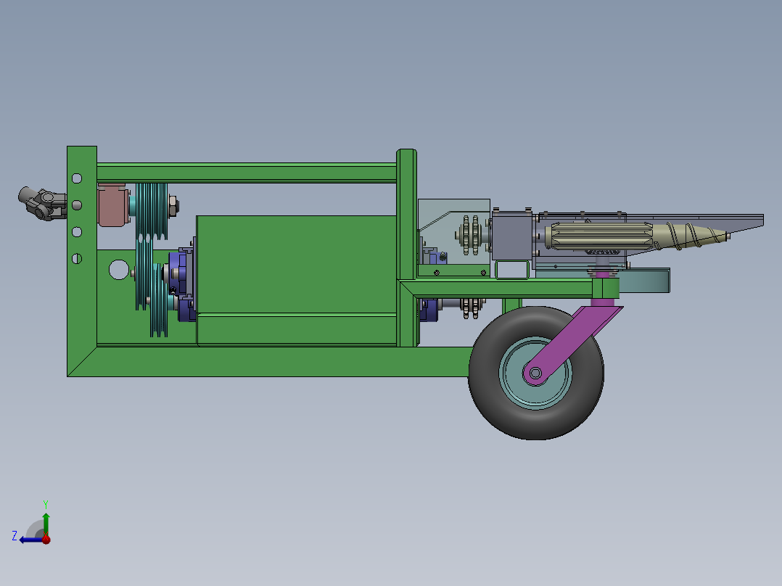Screen dimensions: 782x586
Task: Select the upper teal multi-groove pulley
Action: pos(152,211)
